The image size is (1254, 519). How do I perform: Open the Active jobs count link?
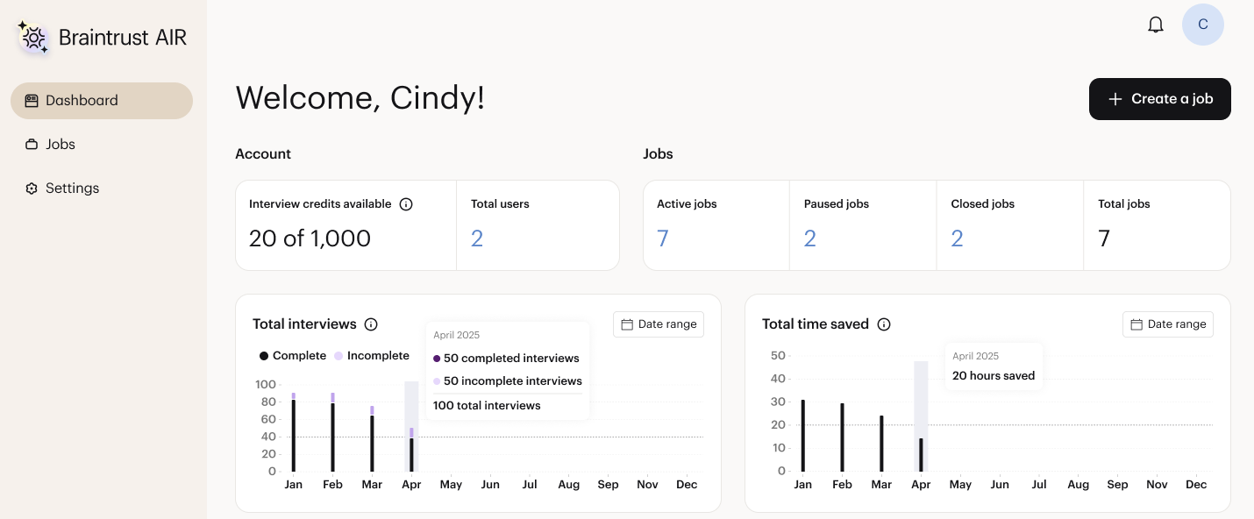click(663, 238)
